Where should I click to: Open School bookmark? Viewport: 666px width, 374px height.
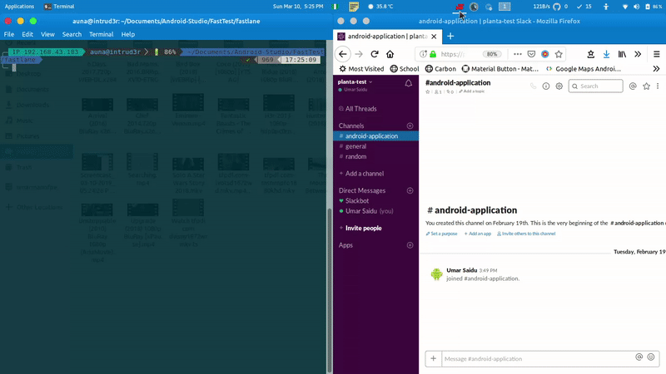[x=405, y=69]
